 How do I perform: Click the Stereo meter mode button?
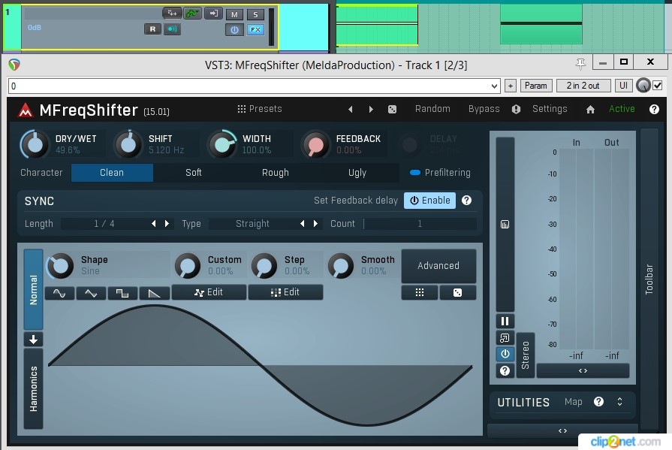tap(526, 355)
